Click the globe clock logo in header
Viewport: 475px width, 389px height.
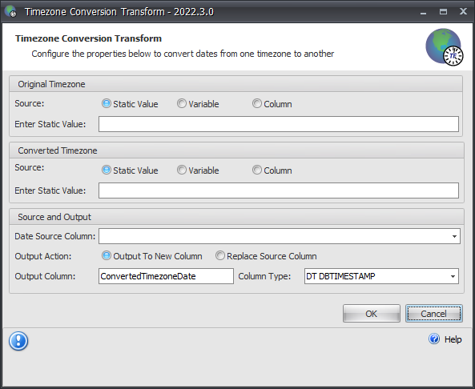pyautogui.click(x=444, y=47)
